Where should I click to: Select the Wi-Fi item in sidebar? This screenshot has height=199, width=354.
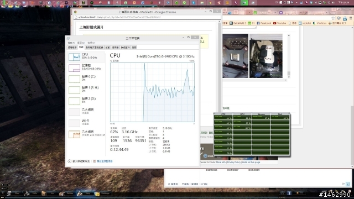click(86, 123)
